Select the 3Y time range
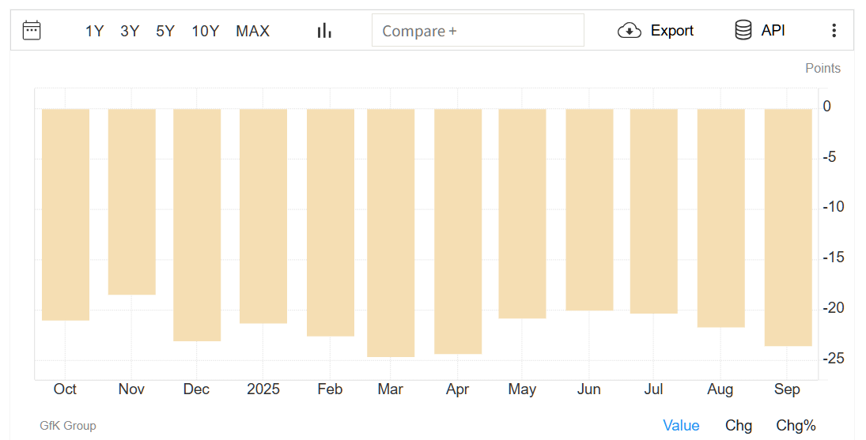The image size is (866, 440). (130, 31)
